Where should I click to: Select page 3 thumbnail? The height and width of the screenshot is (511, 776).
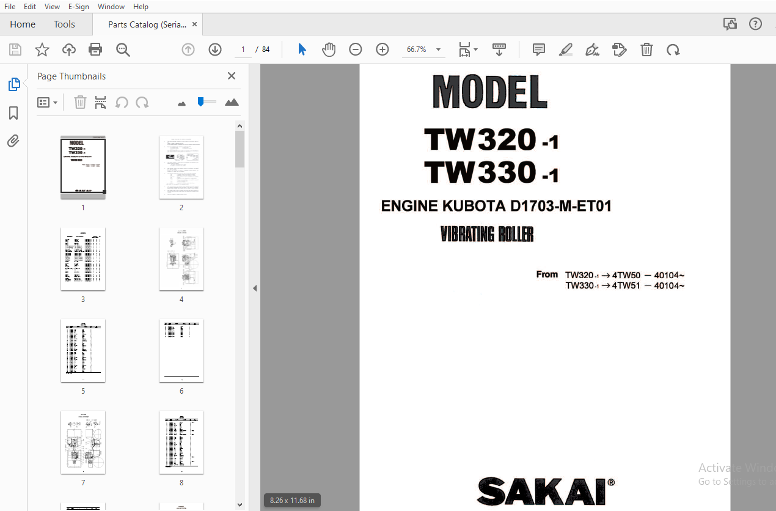click(x=83, y=259)
